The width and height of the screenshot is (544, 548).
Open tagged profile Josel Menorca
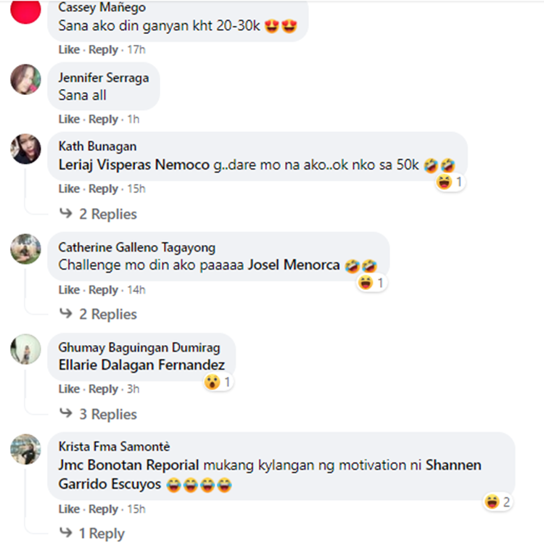(x=294, y=265)
